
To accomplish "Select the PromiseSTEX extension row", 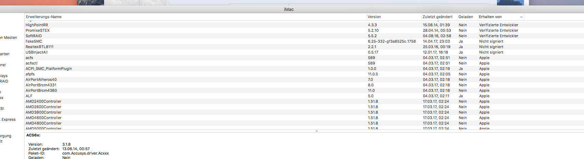I will click(304, 30).
